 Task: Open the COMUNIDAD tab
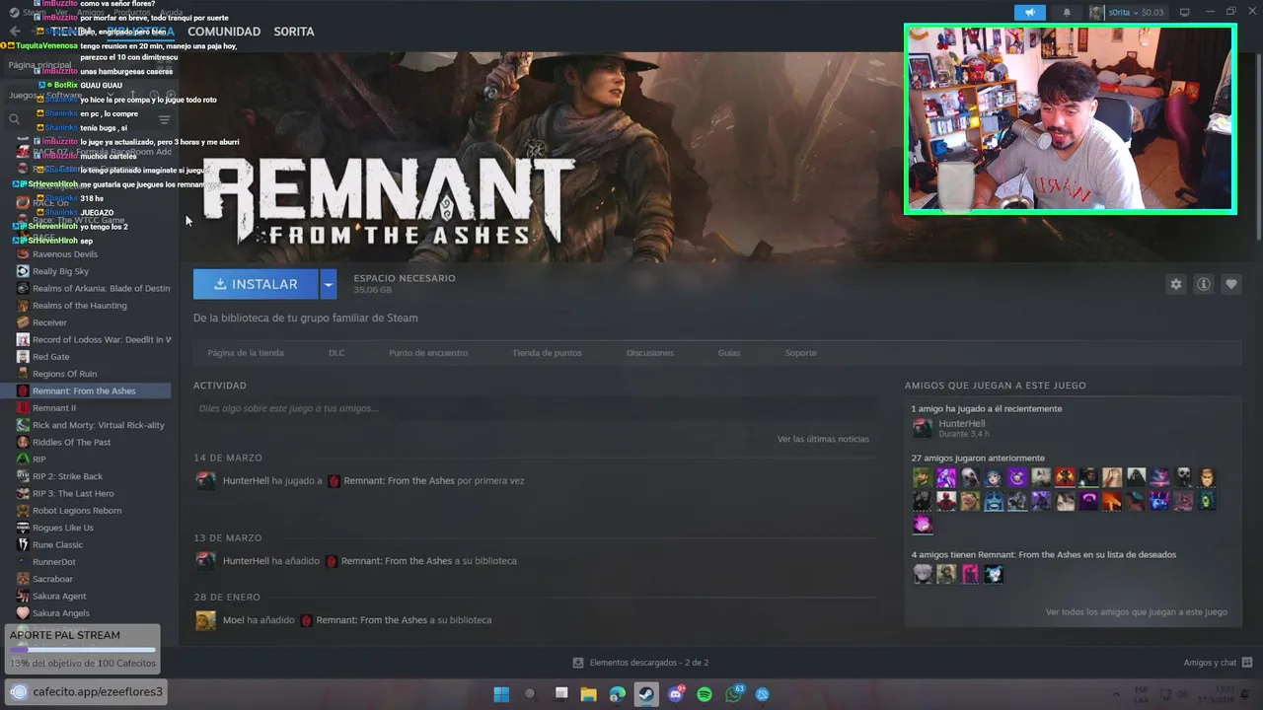[224, 32]
